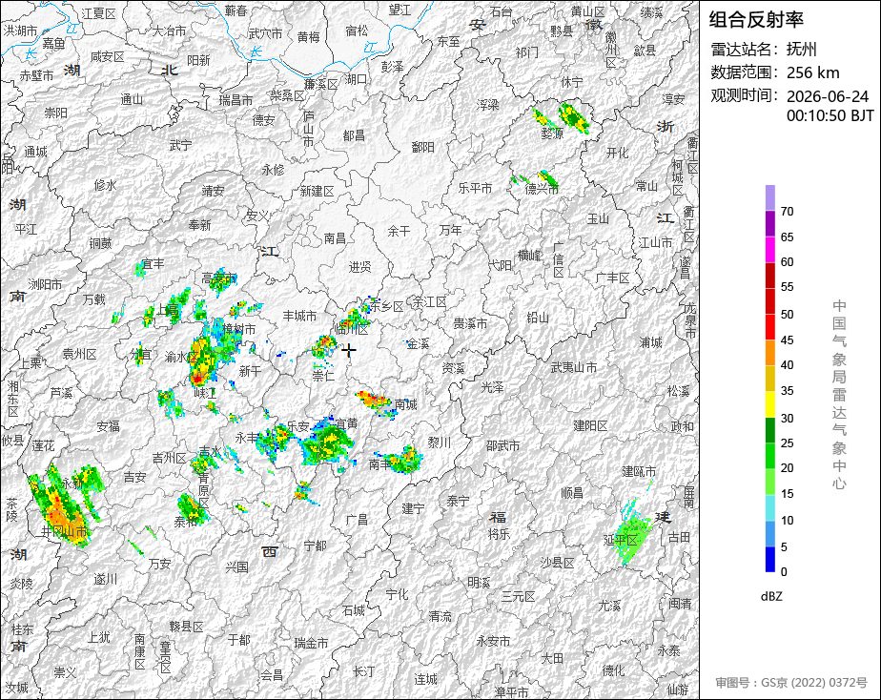Image resolution: width=881 pixels, height=700 pixels.
Task: Click the 宁都 map label
Action: (x=315, y=546)
